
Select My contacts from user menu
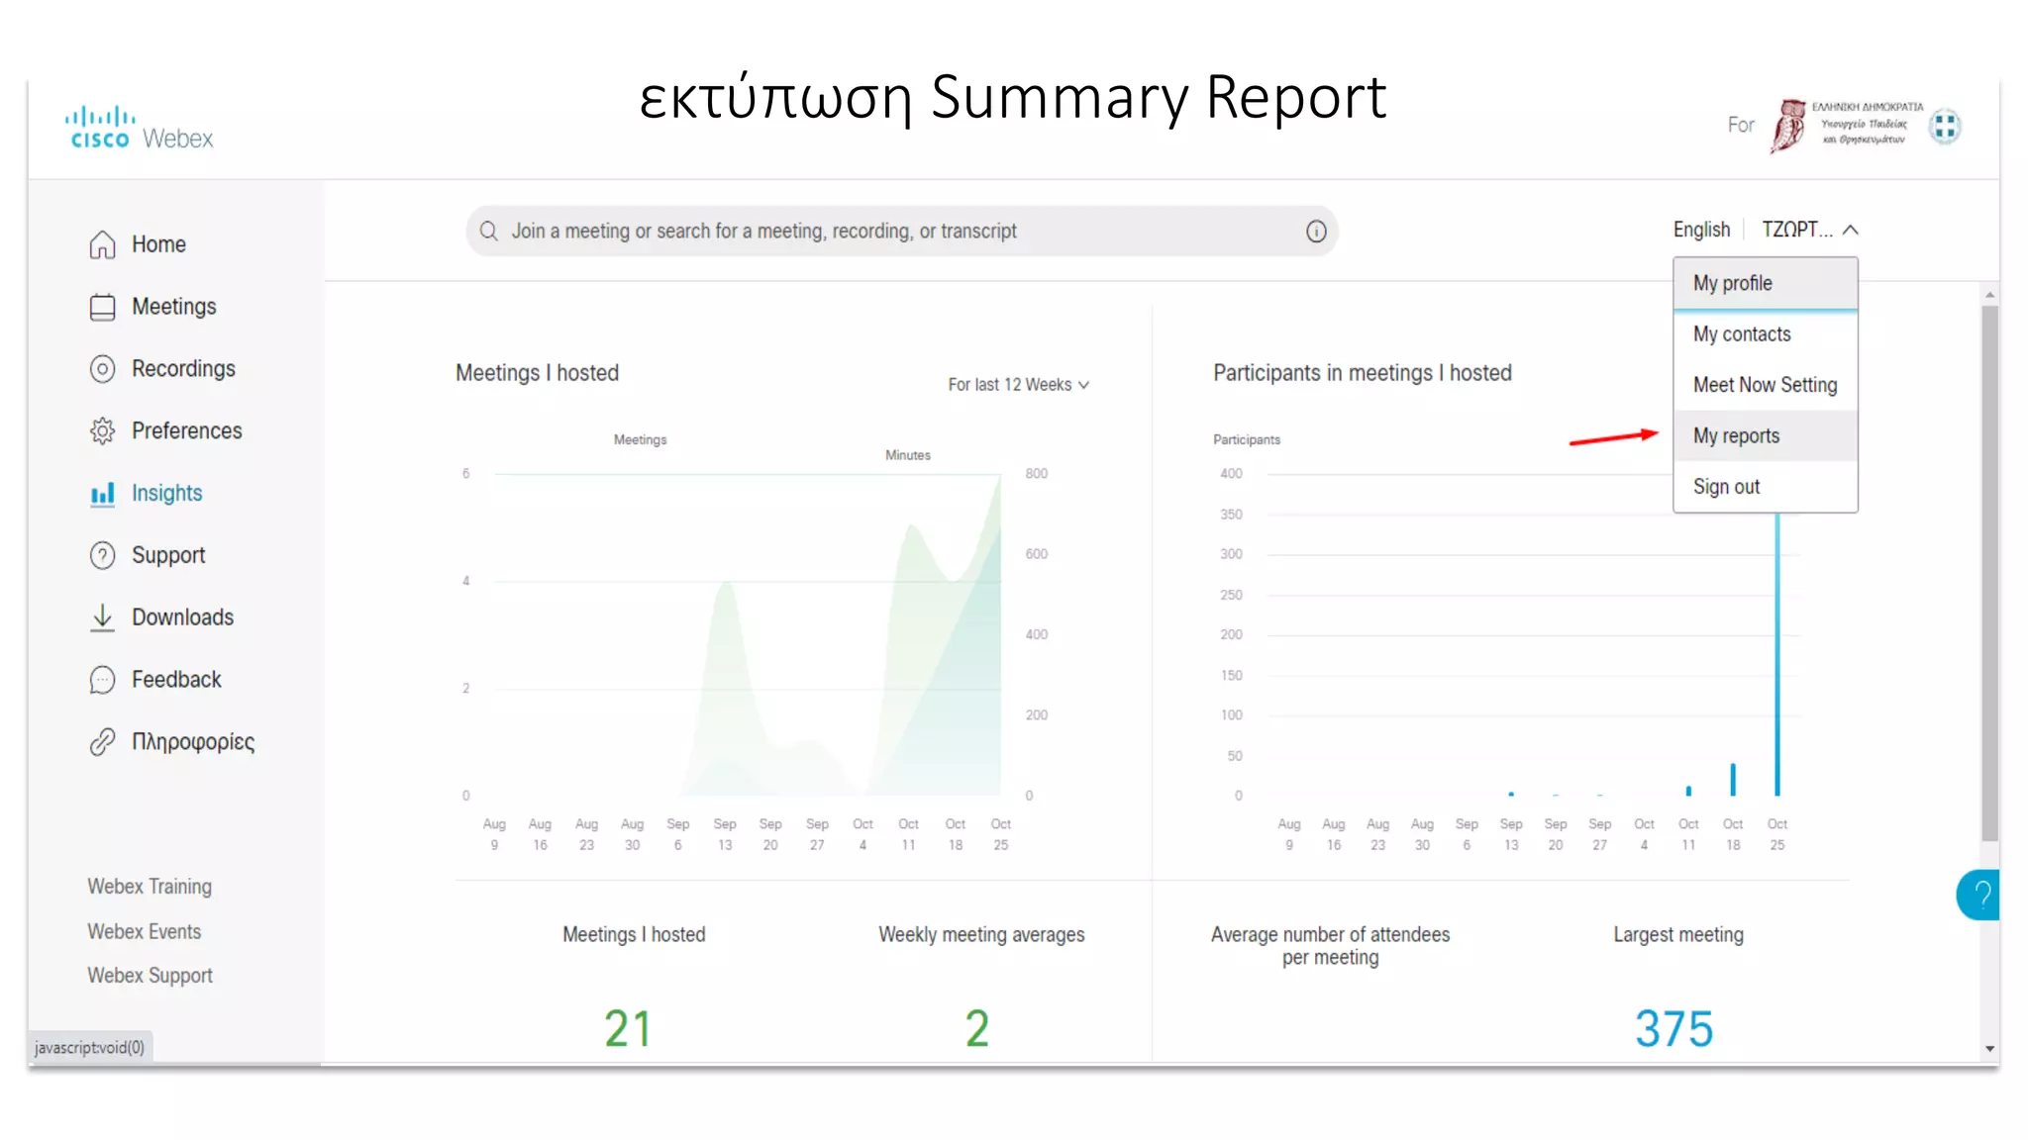(x=1766, y=334)
